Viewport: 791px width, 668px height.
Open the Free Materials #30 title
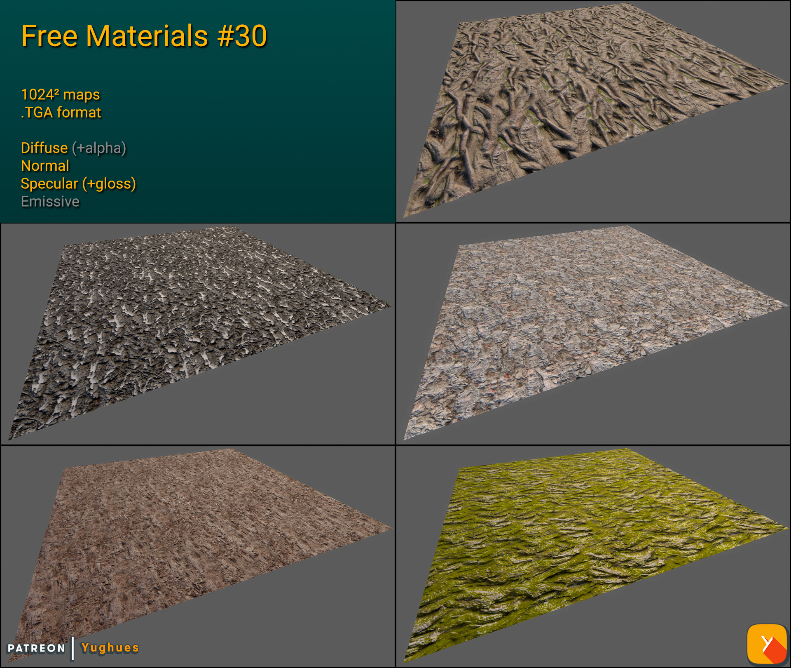click(144, 36)
